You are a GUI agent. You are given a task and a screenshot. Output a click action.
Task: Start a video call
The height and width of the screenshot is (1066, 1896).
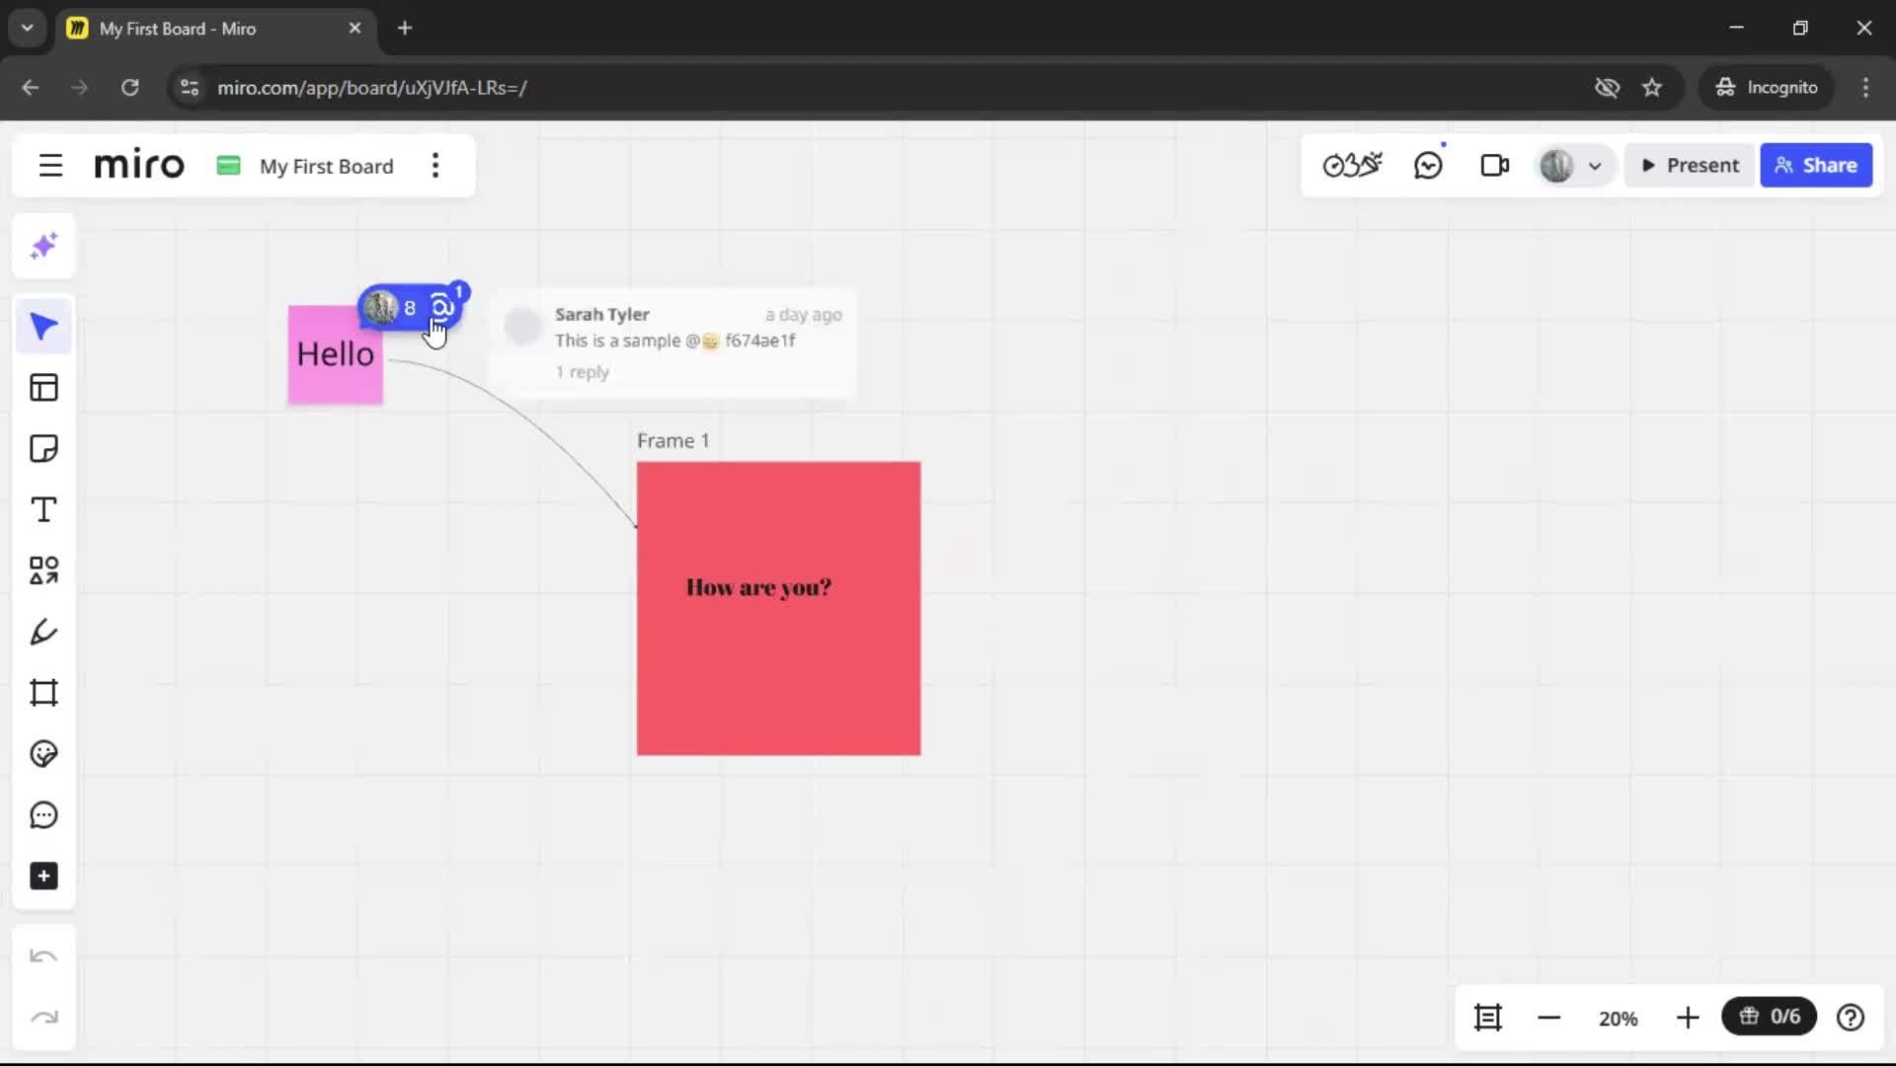(x=1494, y=166)
